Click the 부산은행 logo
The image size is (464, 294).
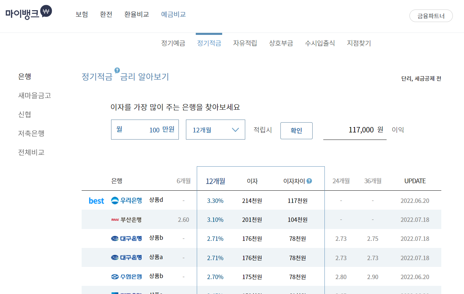coord(126,220)
